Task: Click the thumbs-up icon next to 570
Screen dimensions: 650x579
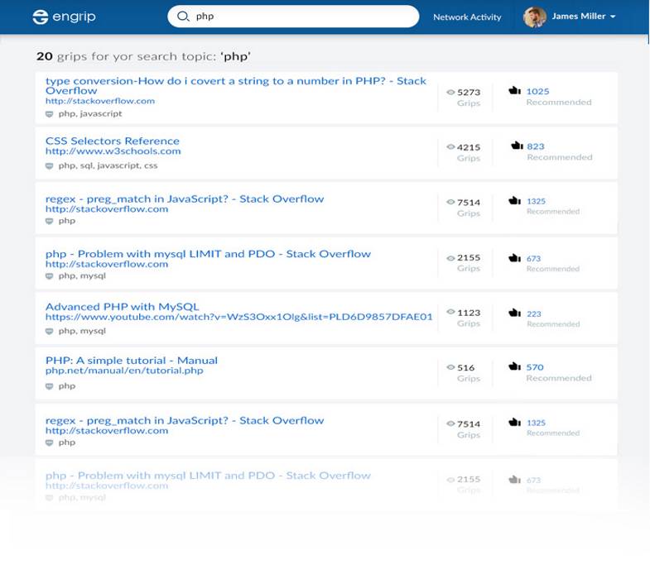Action: [514, 366]
